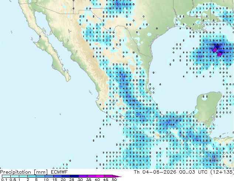Click the '10' legend scale label

[46, 180]
